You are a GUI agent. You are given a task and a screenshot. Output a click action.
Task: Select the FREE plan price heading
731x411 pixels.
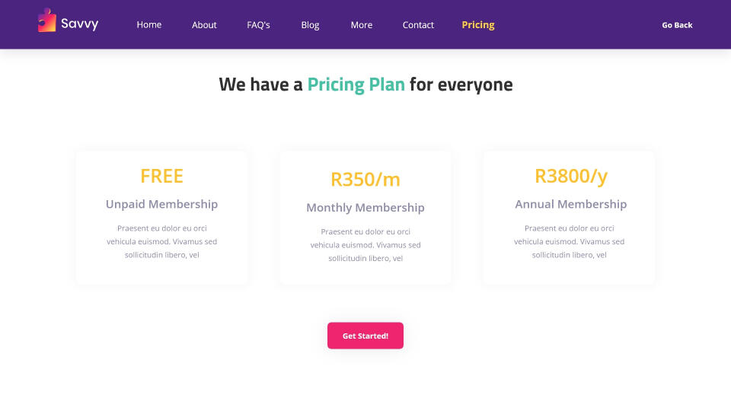(x=162, y=176)
